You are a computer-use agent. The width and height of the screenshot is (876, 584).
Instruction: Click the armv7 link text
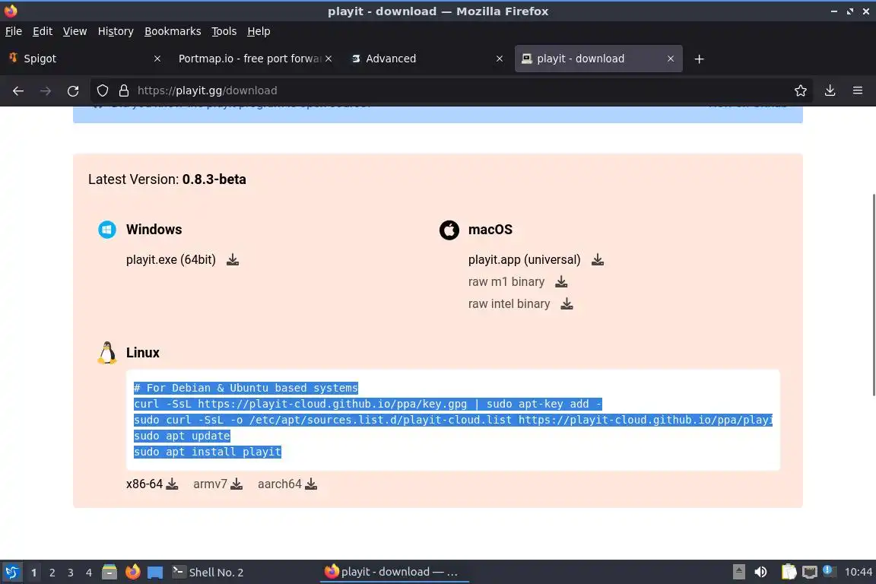pos(210,484)
